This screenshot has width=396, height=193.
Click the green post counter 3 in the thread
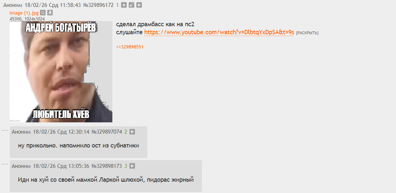coord(125,166)
